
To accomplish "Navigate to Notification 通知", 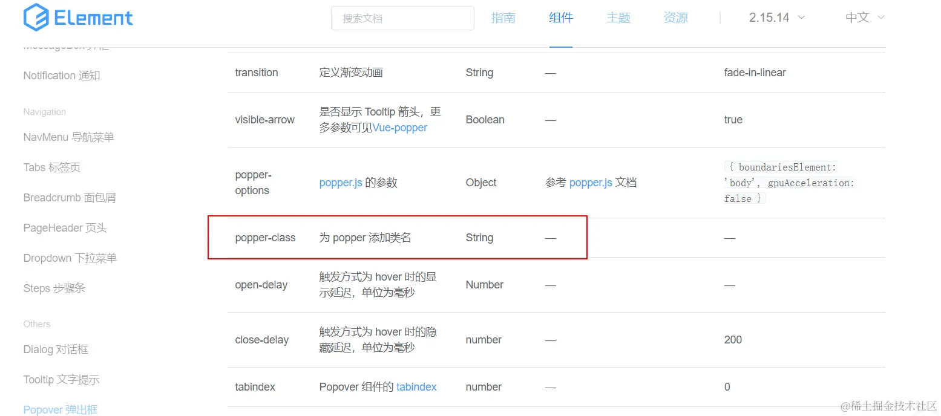I will tap(61, 75).
